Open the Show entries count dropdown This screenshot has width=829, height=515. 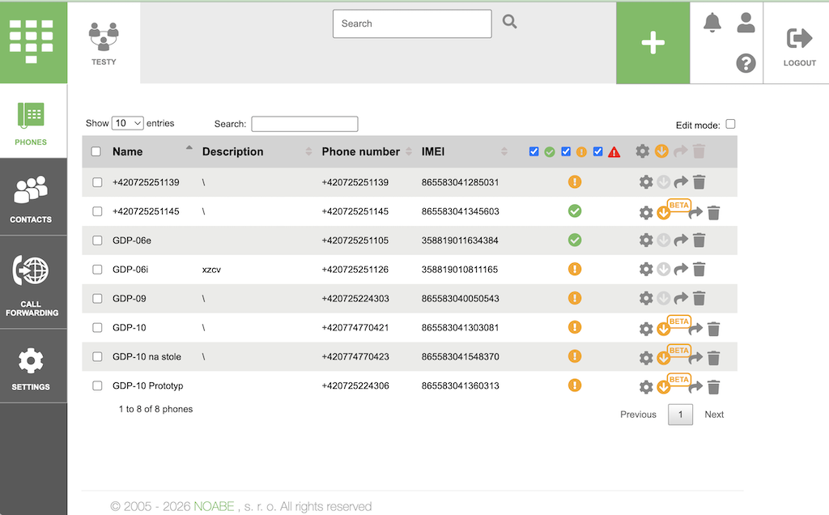tap(128, 124)
